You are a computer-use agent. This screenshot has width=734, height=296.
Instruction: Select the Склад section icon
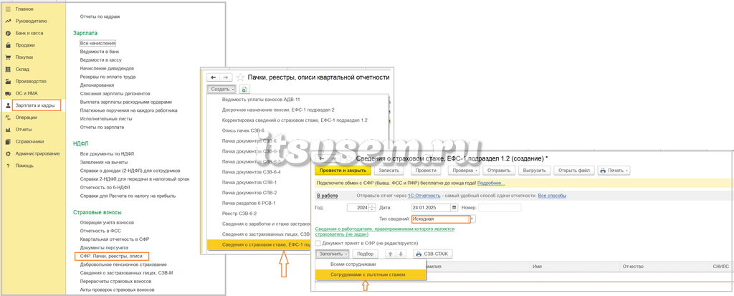[7, 70]
